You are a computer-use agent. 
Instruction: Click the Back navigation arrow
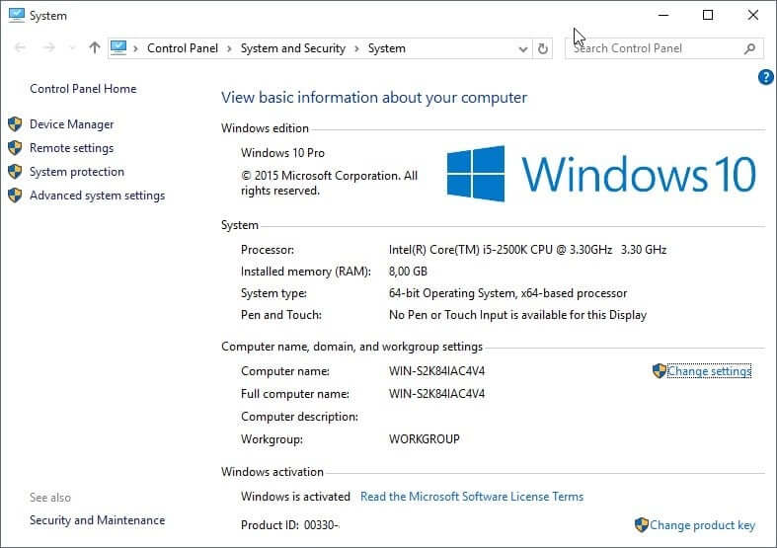pyautogui.click(x=21, y=48)
